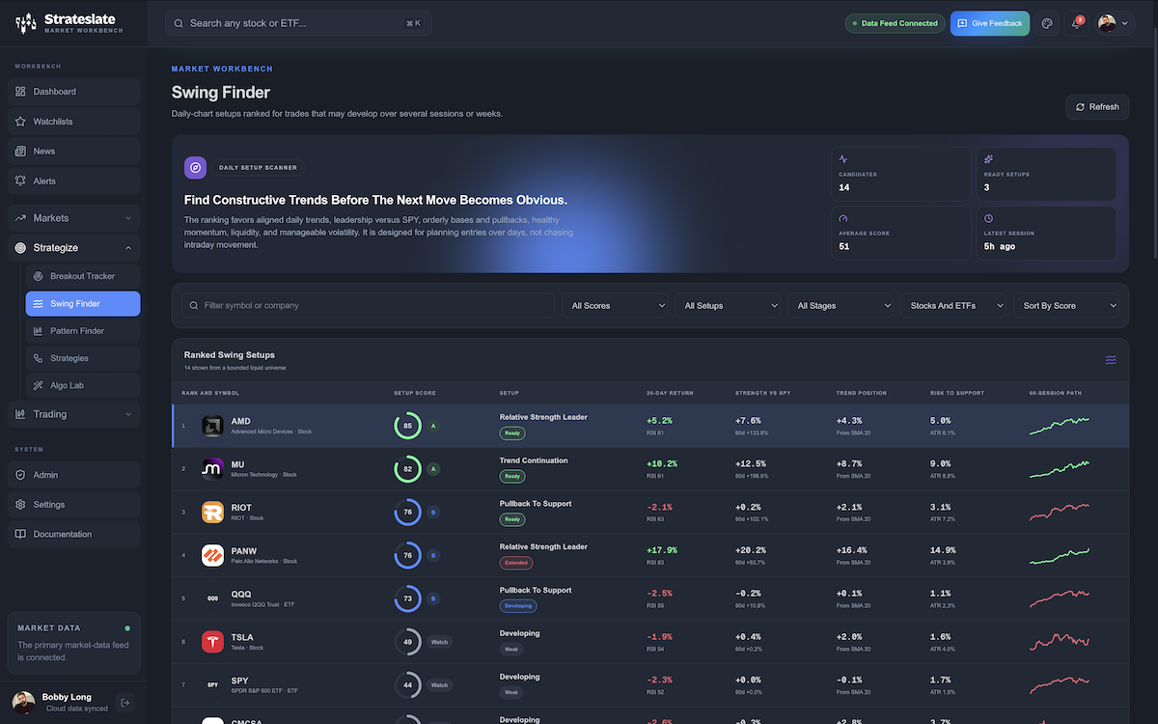Open the Stocks And ETFs dropdown
This screenshot has width=1158, height=724.
coord(954,305)
